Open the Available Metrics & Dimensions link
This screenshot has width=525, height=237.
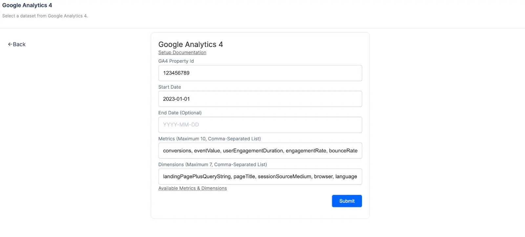click(193, 188)
